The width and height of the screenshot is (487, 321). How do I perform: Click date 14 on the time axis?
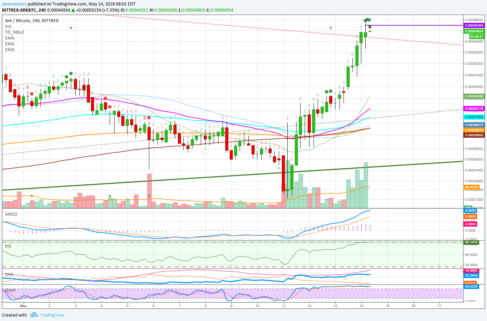(361, 306)
